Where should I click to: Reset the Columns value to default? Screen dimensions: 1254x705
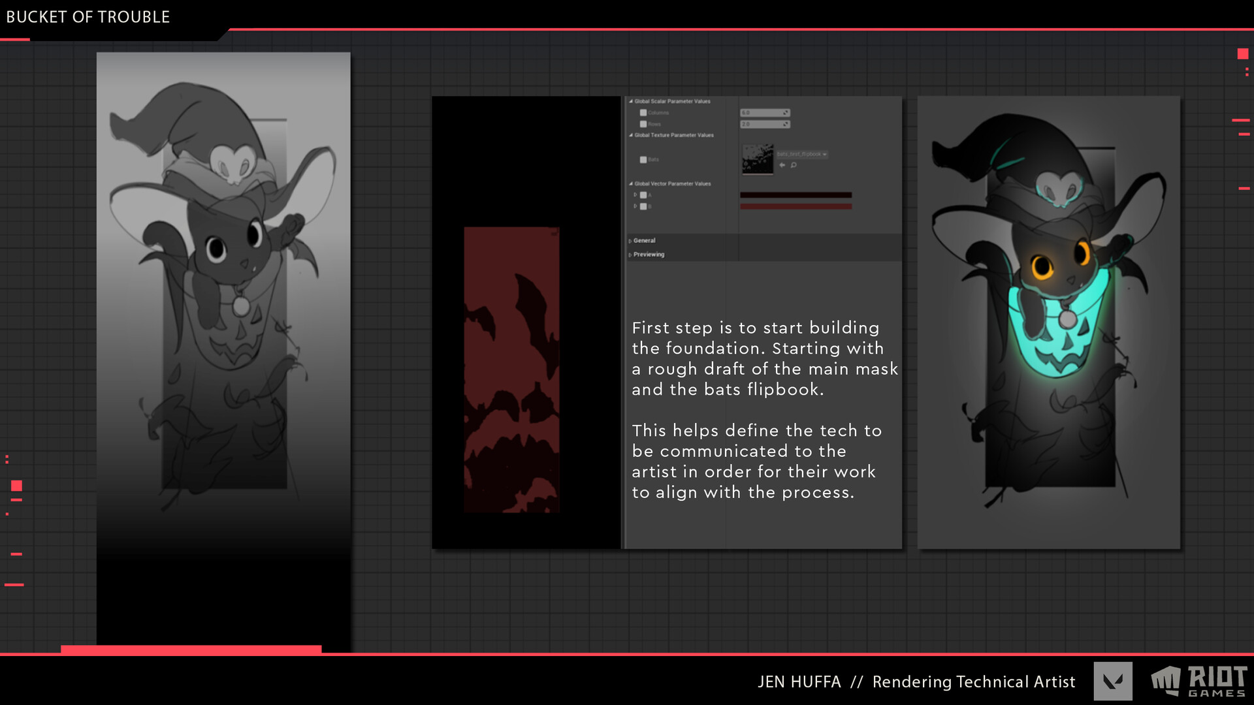[785, 113]
